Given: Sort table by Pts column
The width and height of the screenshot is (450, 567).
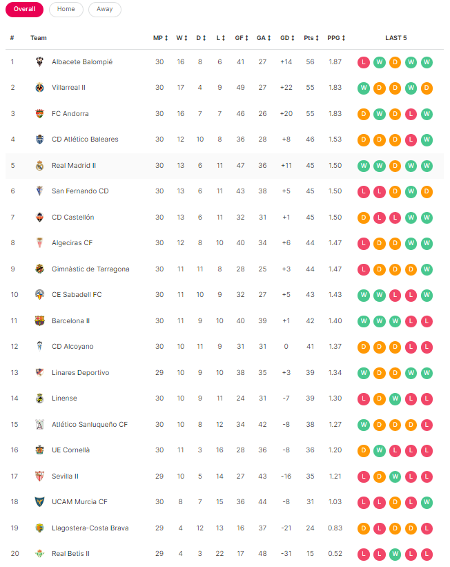Looking at the screenshot, I should 310,38.
